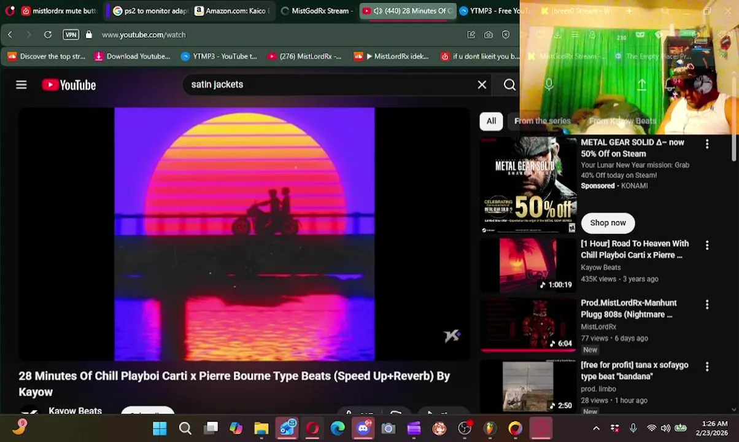The height and width of the screenshot is (442, 739).
Task: Open the Kayow Beats channel name
Action: coord(75,410)
